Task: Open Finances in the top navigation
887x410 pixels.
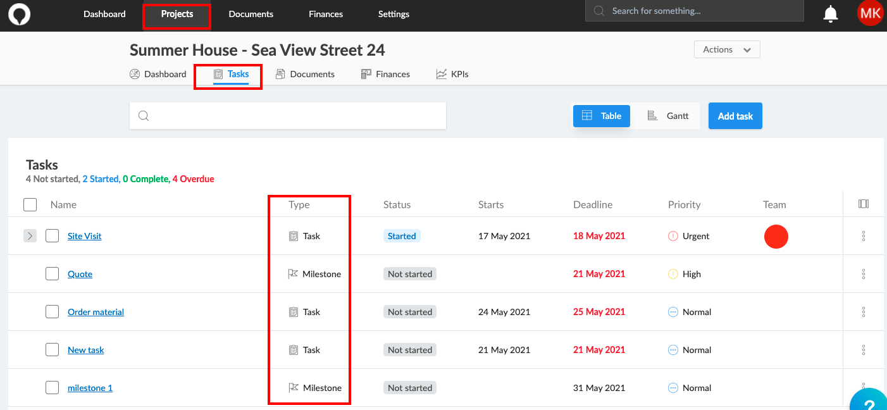Action: click(326, 14)
